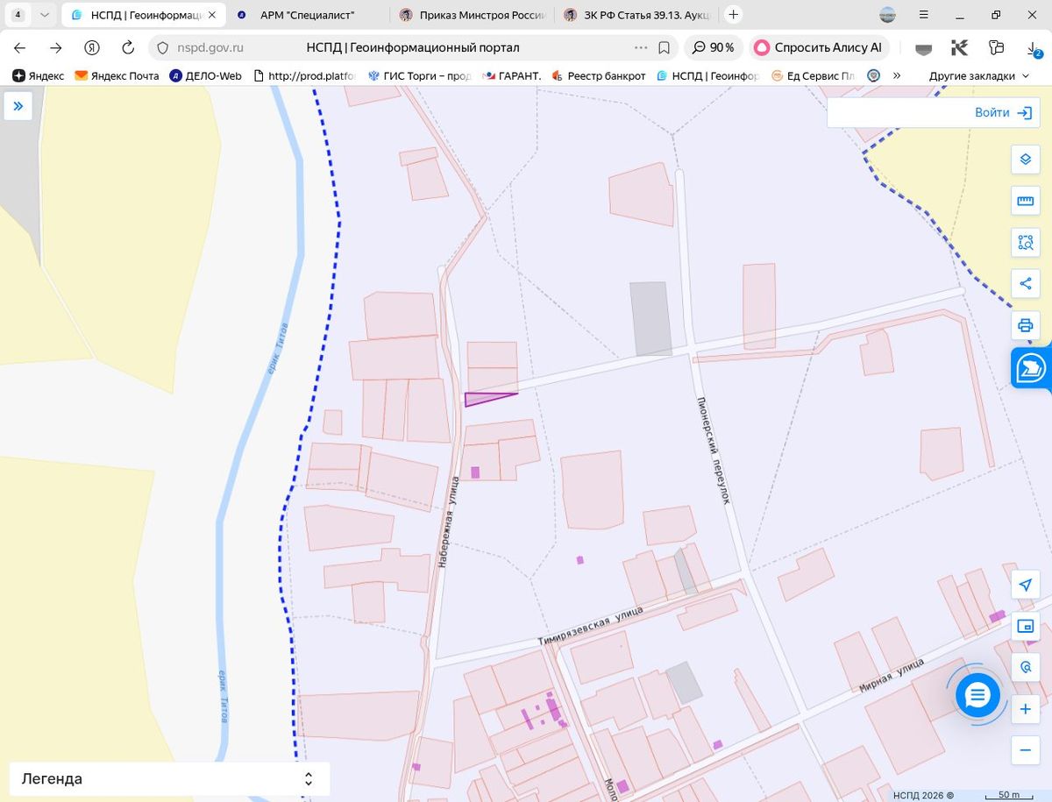Image resolution: width=1052 pixels, height=802 pixels.
Task: Open the browser profile avatar
Action: click(888, 14)
